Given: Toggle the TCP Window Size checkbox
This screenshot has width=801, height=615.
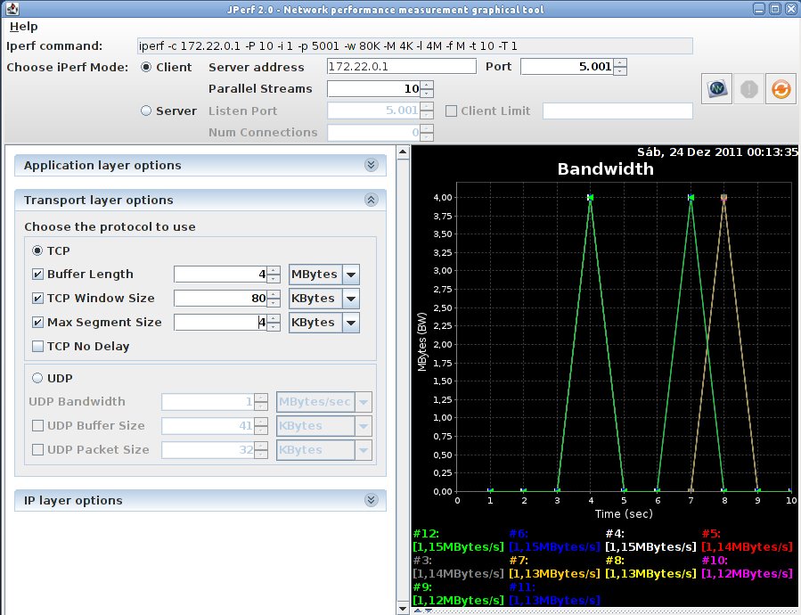Looking at the screenshot, I should [37, 298].
